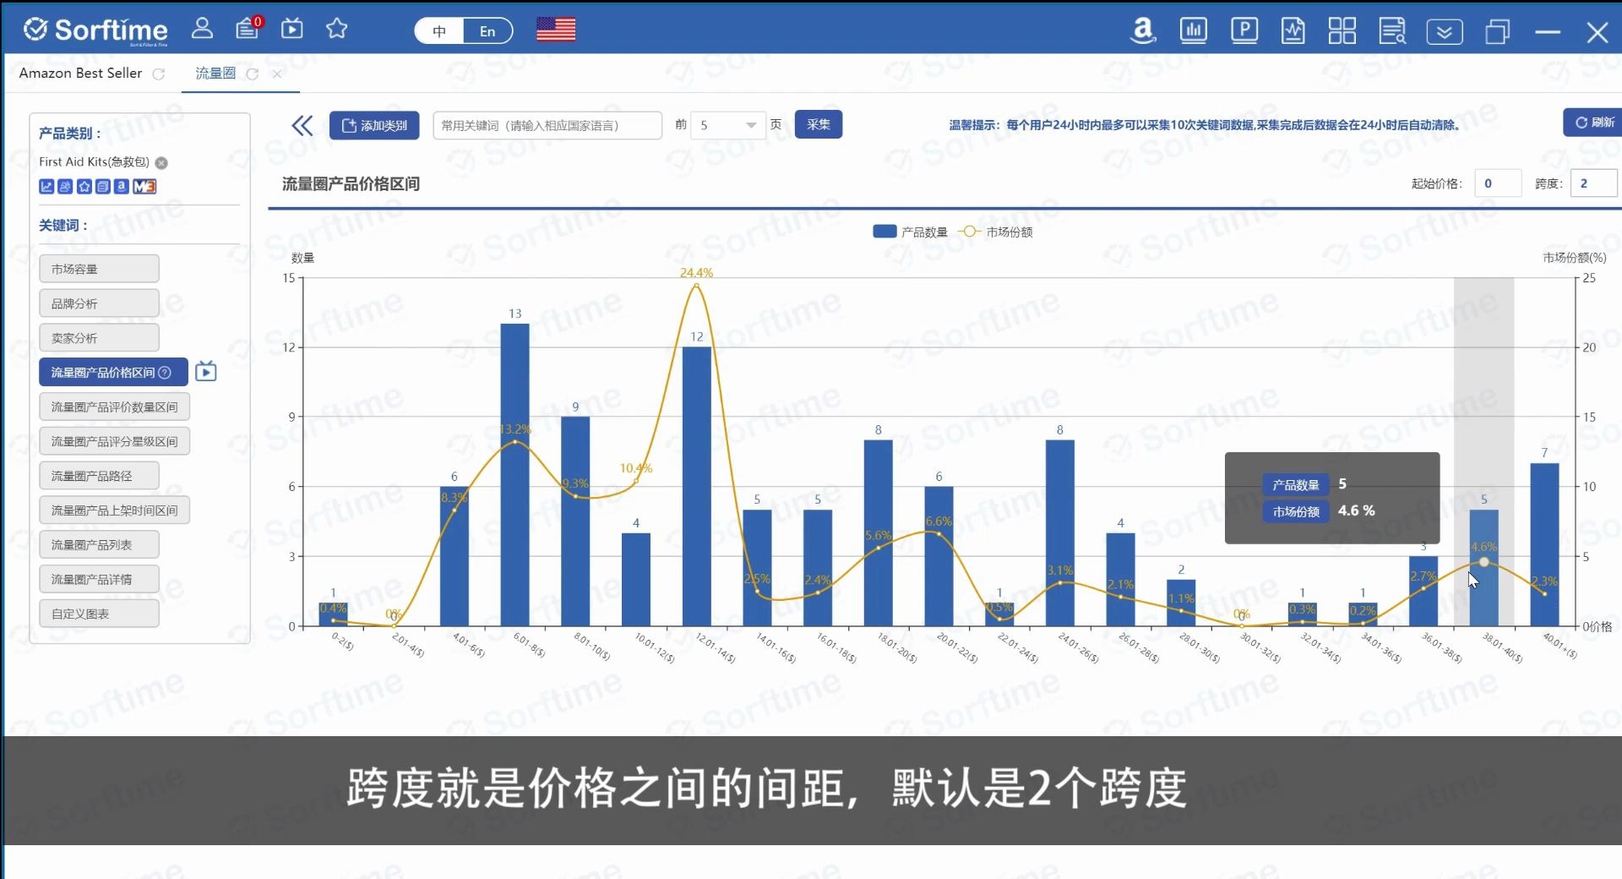Click the 40.01+($) bar showing 7
Viewport: 1622px width, 879px height.
1544,545
